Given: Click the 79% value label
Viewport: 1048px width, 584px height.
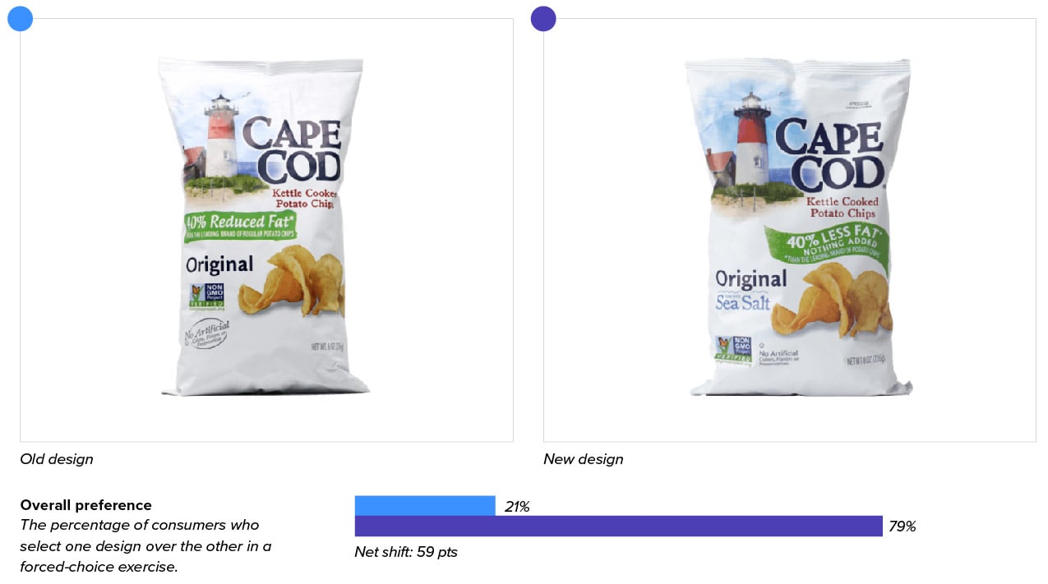Looking at the screenshot, I should point(903,527).
